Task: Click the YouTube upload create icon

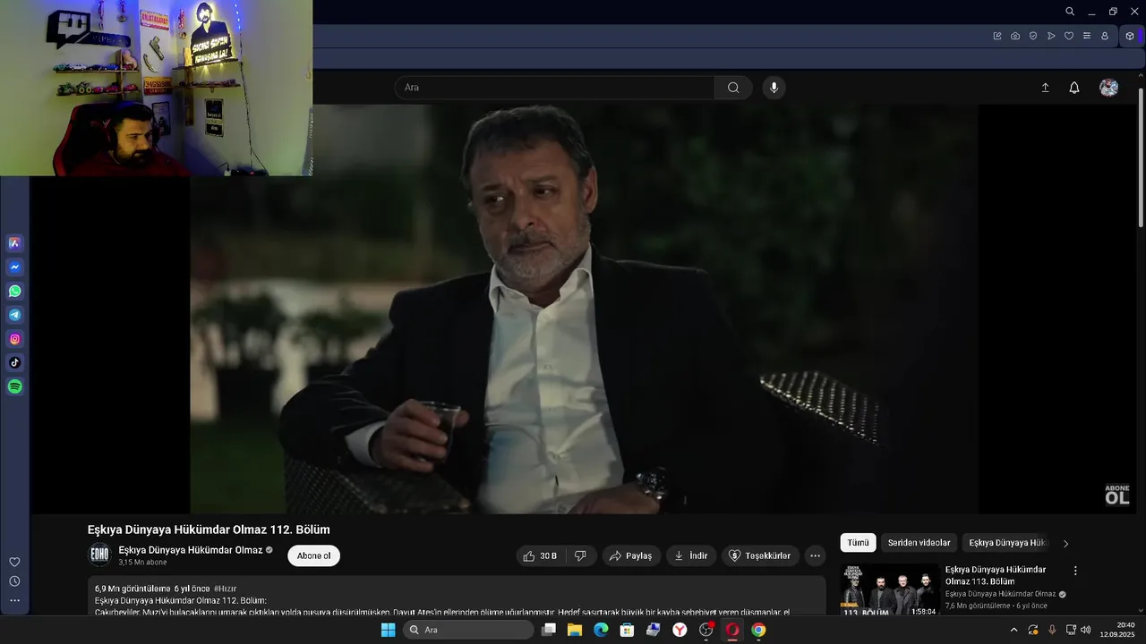Action: 1045,88
